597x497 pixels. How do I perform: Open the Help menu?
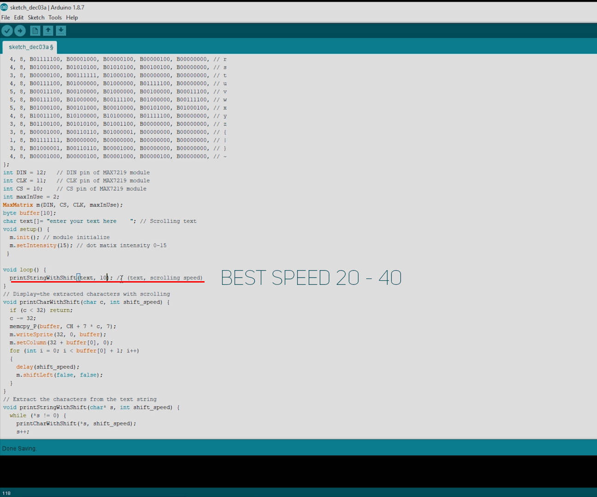click(x=72, y=17)
